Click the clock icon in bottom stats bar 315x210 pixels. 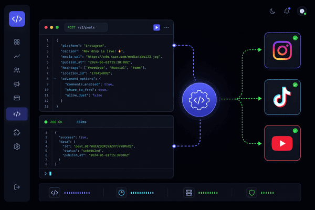[121, 193]
